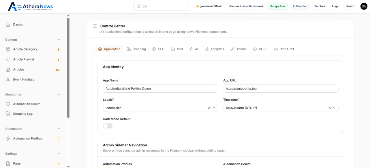This screenshot has height=168, width=370.
Task: Switch to the Mail tab
Action: 177,49
